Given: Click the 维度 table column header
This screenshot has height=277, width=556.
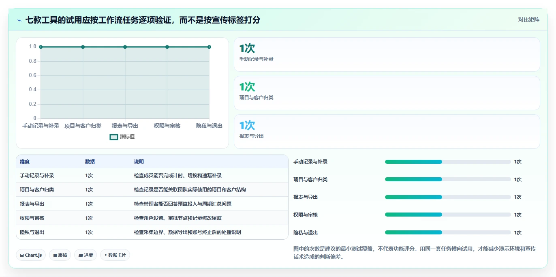Looking at the screenshot, I should tap(25, 162).
